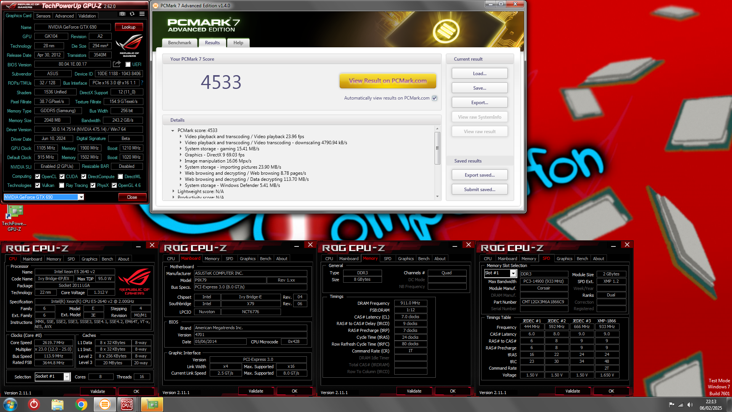Switch to the Advanced tab in GPU-Z
This screenshot has width=732, height=412.
[x=64, y=16]
